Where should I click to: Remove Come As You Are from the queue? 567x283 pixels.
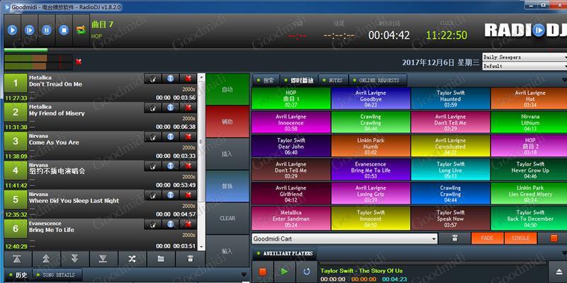click(188, 137)
